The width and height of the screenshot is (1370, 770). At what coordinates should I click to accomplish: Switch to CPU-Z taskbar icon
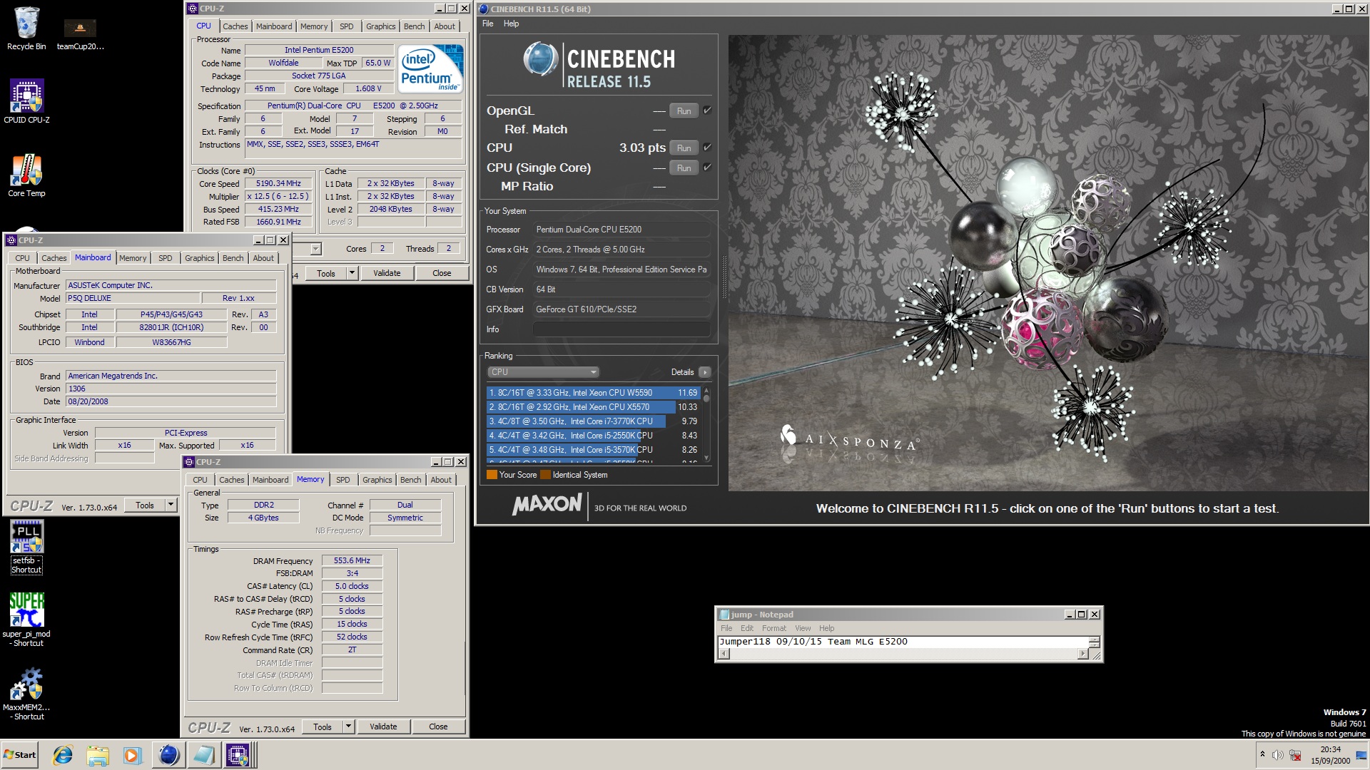click(238, 755)
